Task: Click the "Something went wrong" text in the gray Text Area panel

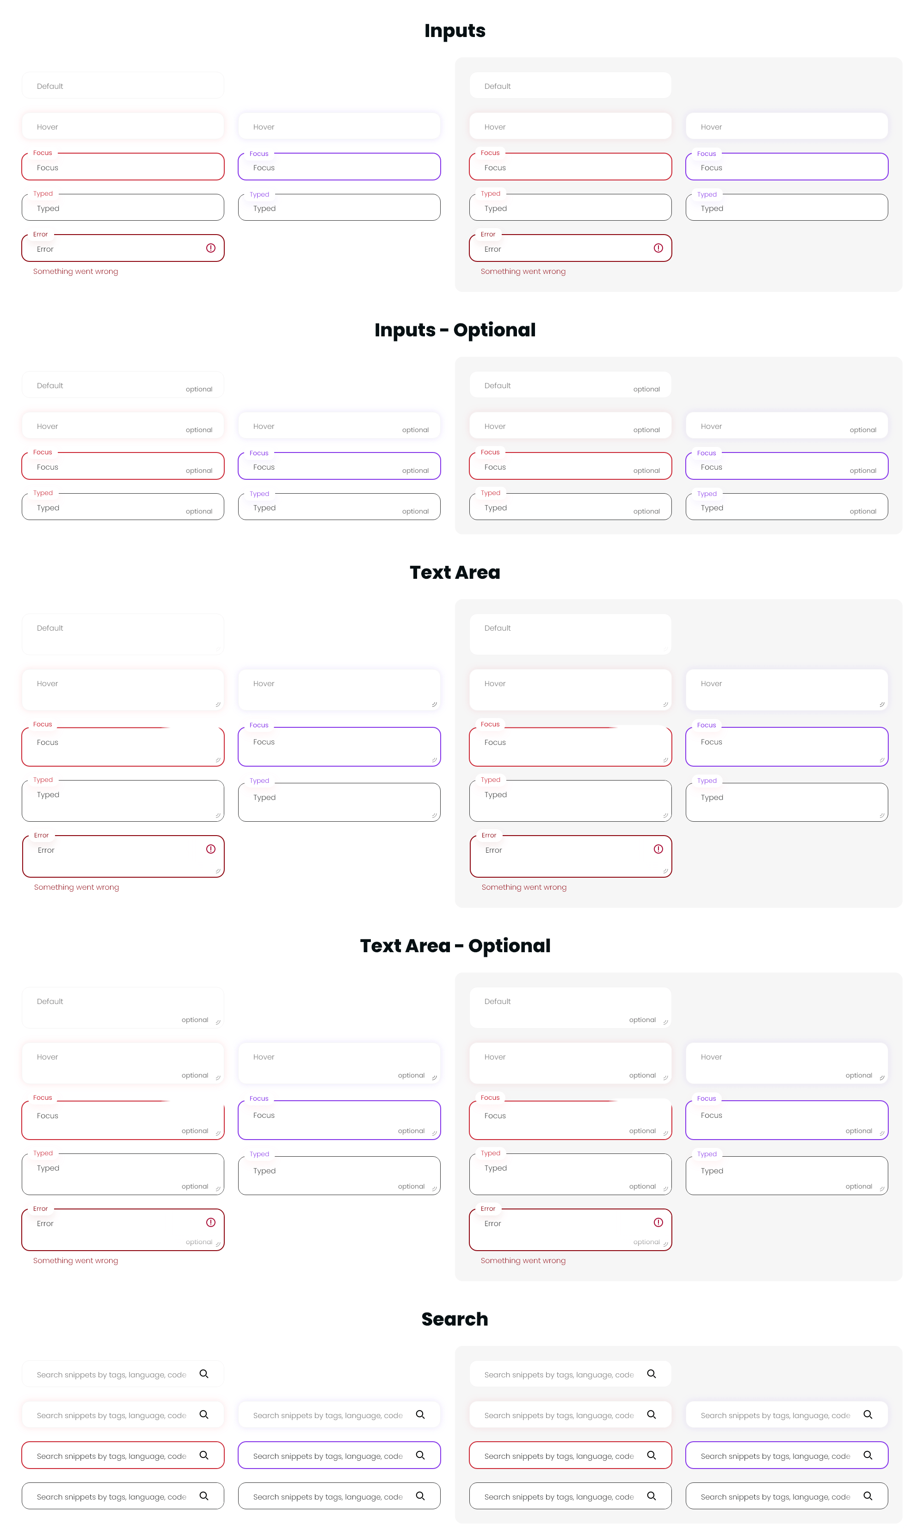Action: [x=524, y=887]
